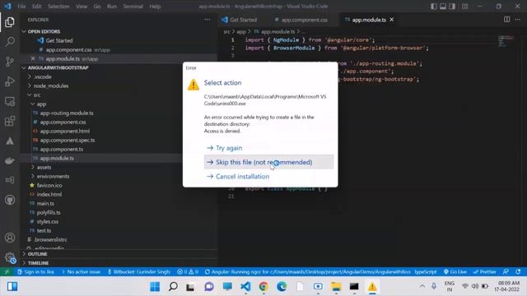Open the Explorer view in activity bar
The height and width of the screenshot is (296, 527).
pyautogui.click(x=10, y=22)
